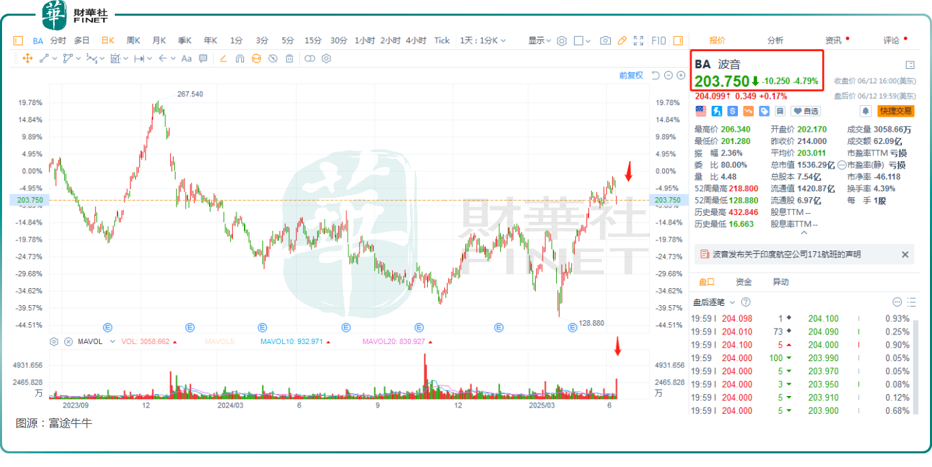Toggle the 前复权 price adjustment
Screen dimensions: 932x467
[x=631, y=75]
